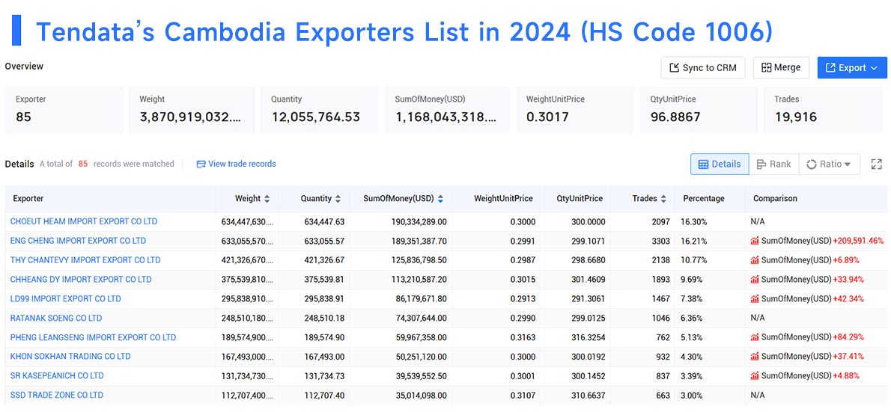Open the View trade records link

(237, 164)
